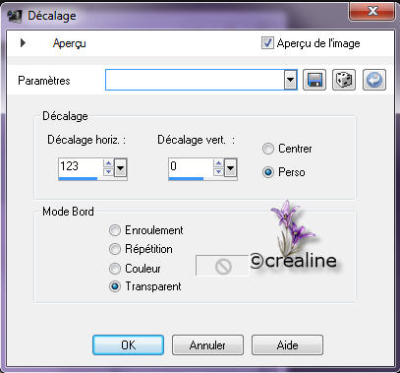Select the Perso radio button
The image size is (400, 373).
pos(267,172)
